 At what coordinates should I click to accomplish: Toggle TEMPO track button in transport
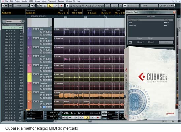coord(104,115)
